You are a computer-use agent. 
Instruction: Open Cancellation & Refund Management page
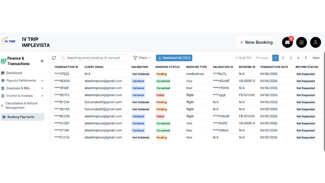click(x=21, y=105)
